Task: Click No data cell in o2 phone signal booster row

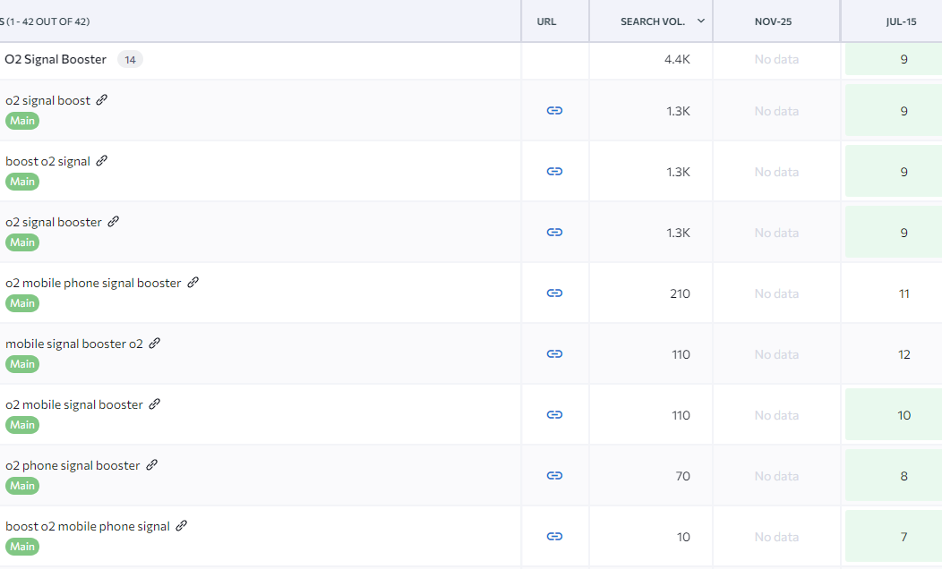Action: [x=776, y=476]
